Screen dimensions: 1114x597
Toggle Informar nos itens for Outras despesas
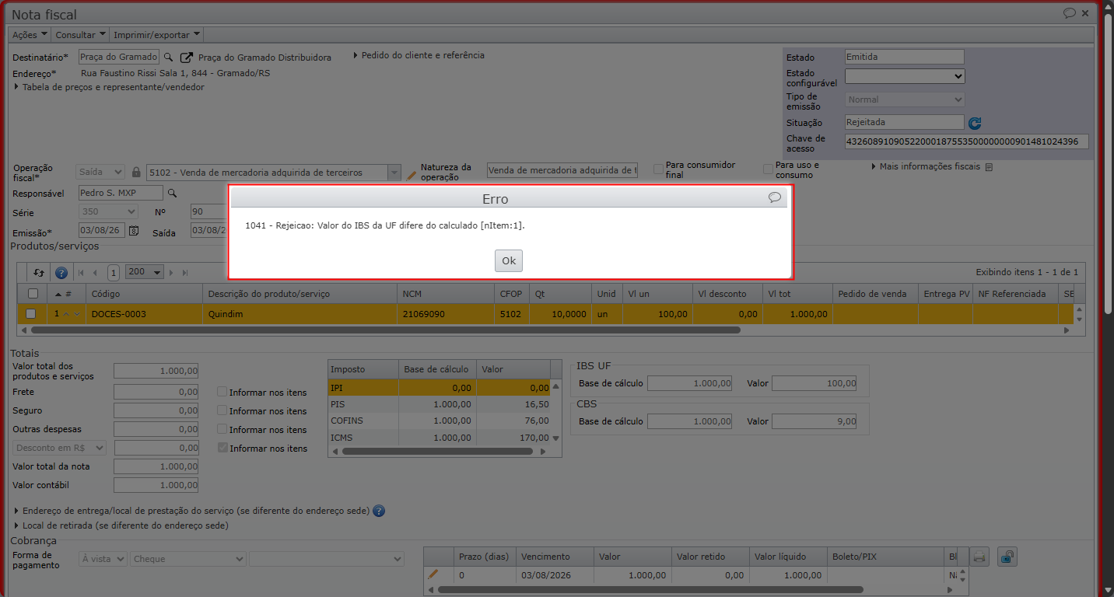tap(222, 429)
